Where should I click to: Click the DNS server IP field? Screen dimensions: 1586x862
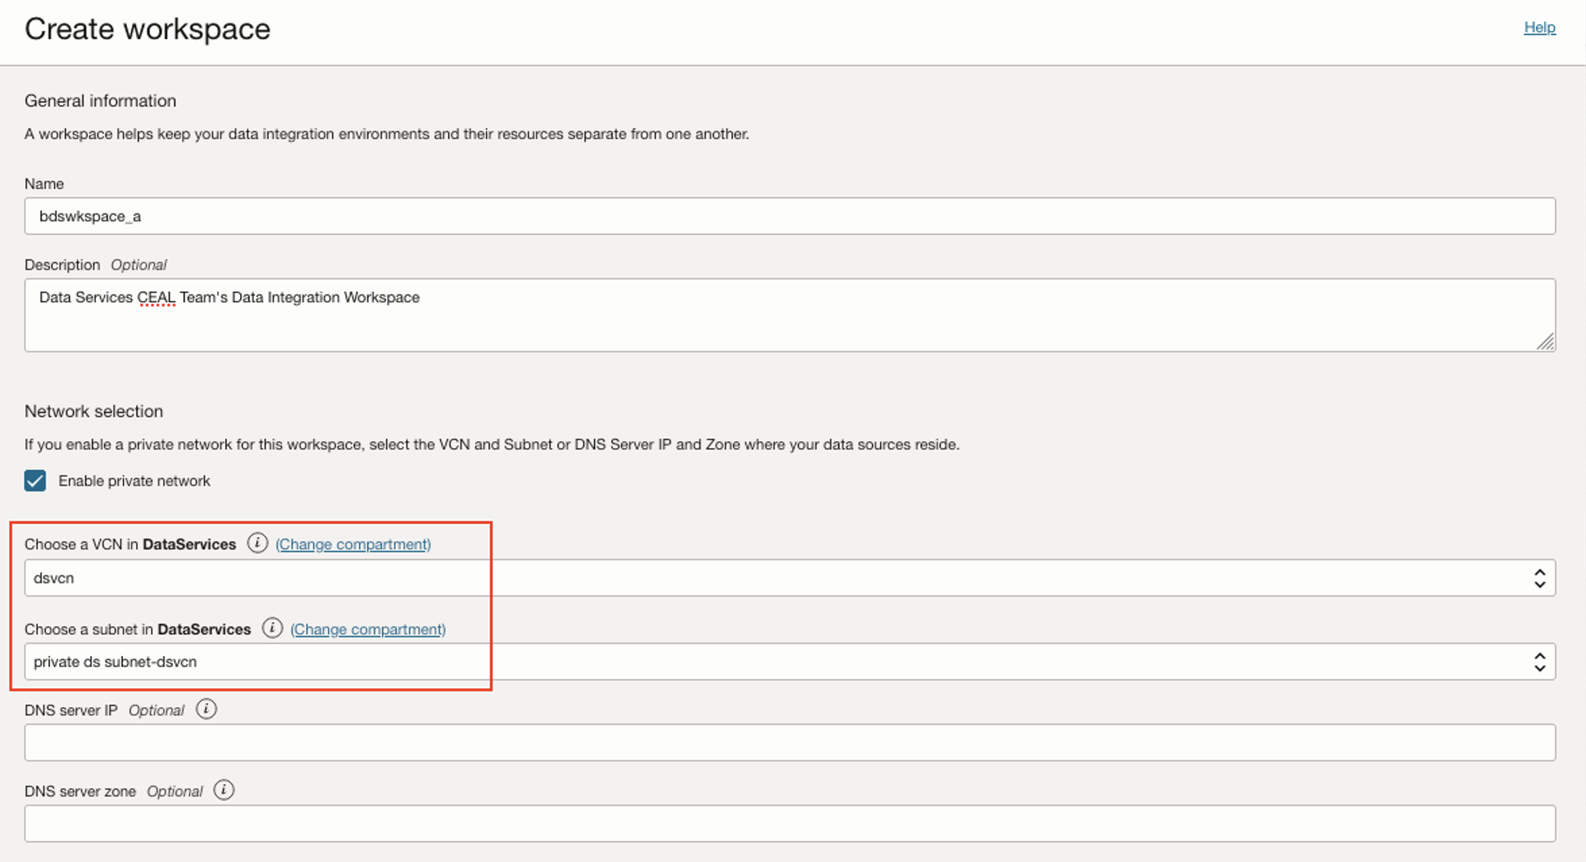pyautogui.click(x=788, y=742)
